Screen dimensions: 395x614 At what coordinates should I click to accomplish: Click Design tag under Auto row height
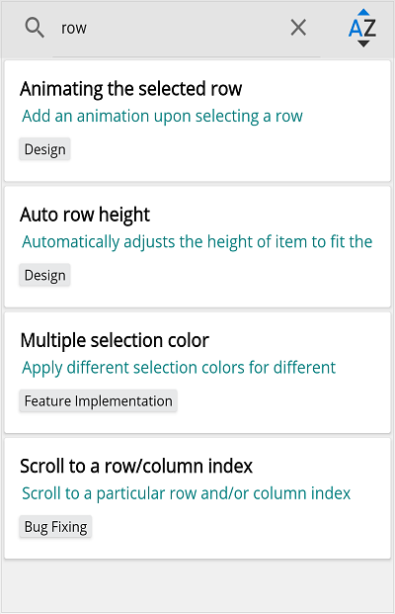pos(44,275)
